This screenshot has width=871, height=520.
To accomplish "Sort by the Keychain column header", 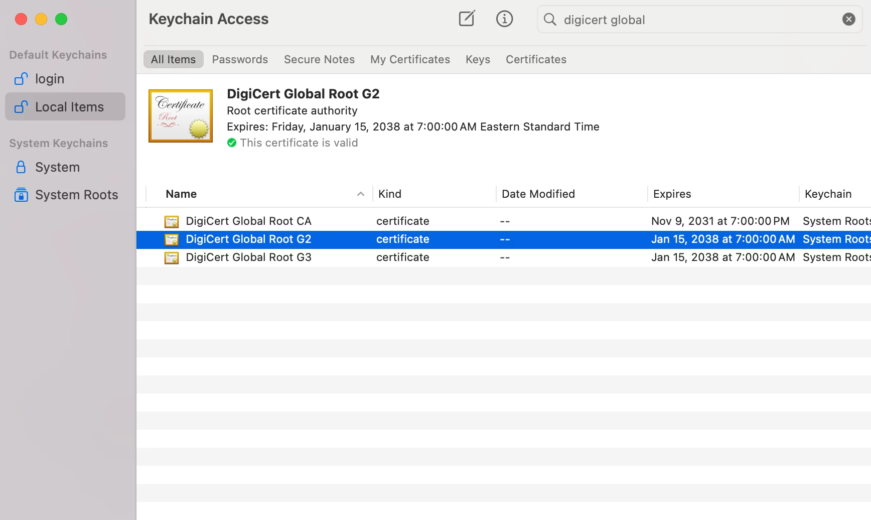I will [x=828, y=194].
